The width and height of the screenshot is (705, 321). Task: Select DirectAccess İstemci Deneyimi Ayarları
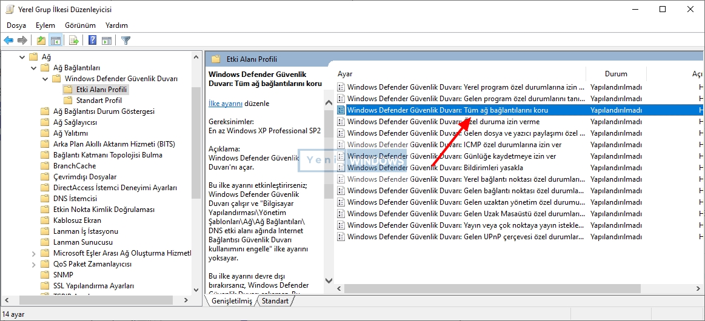115,188
